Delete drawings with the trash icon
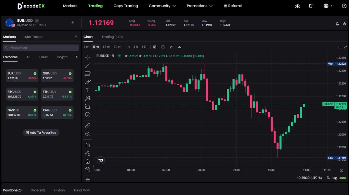 (87, 180)
